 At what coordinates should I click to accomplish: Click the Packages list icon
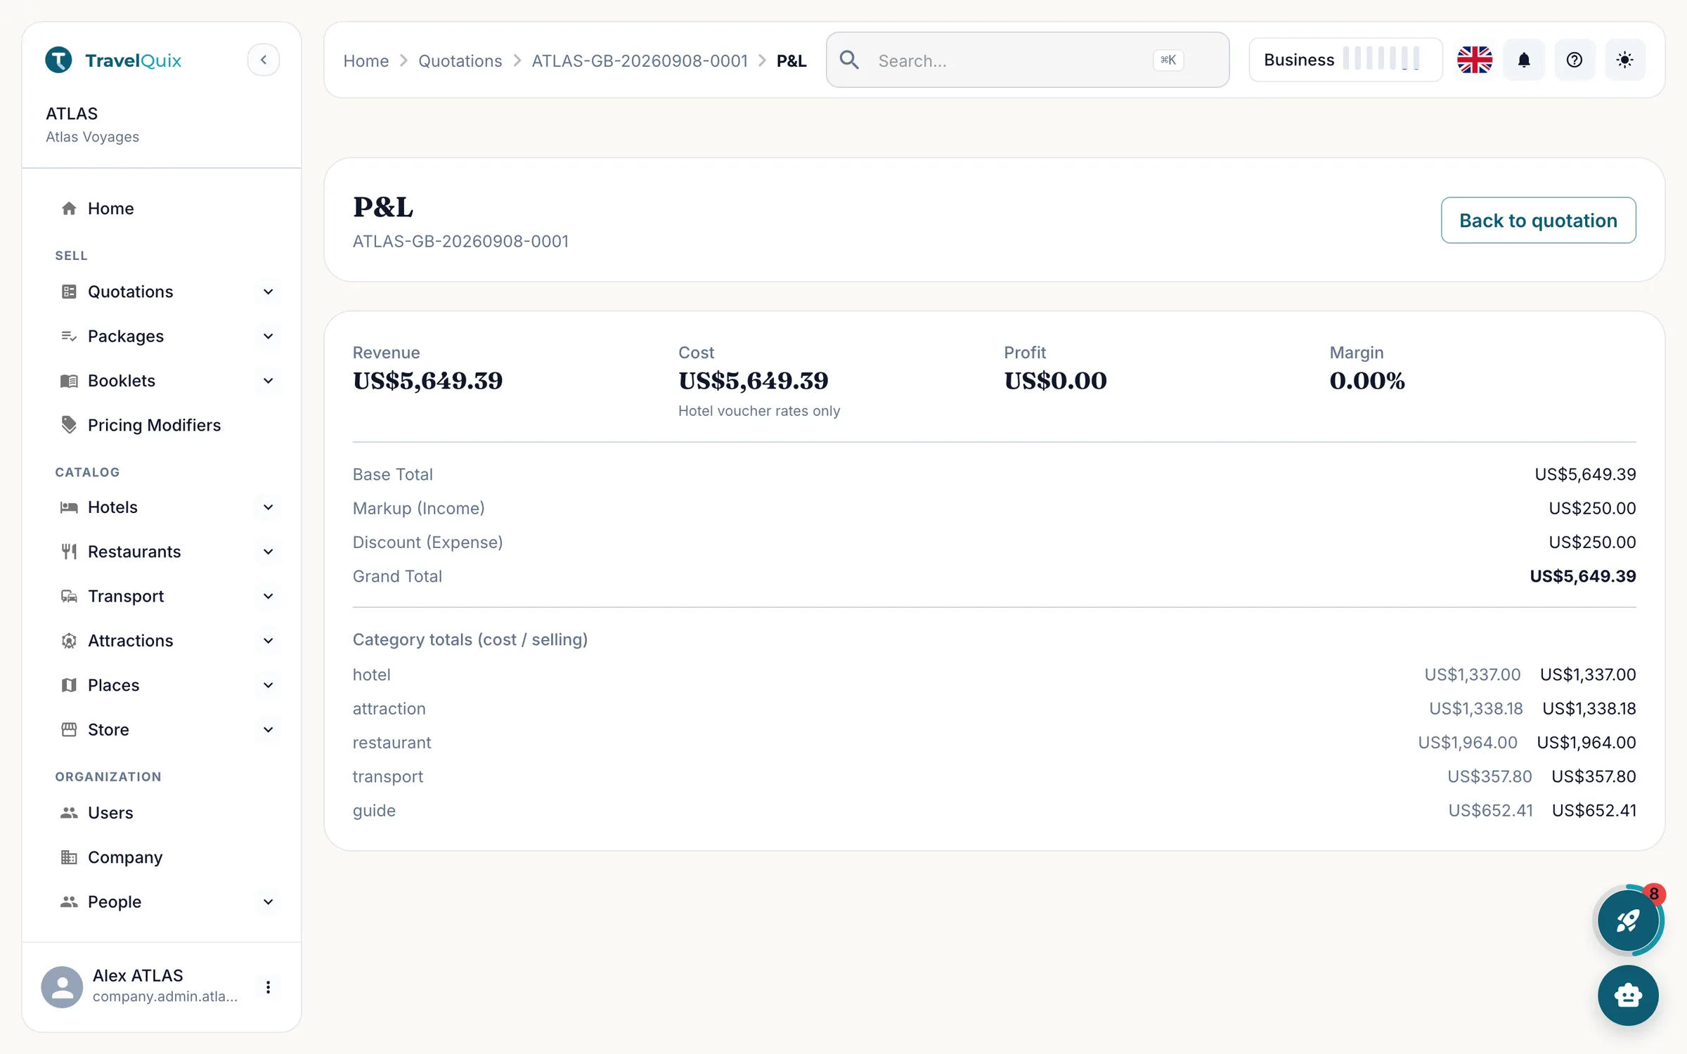(x=69, y=336)
